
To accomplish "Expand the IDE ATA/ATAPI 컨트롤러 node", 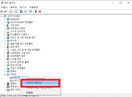I will (x=5, y=22).
